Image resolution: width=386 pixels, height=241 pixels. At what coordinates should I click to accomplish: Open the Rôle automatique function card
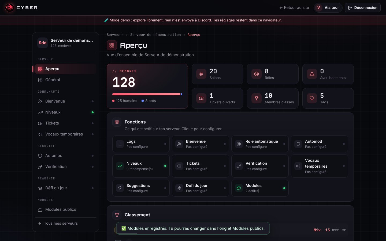260,144
